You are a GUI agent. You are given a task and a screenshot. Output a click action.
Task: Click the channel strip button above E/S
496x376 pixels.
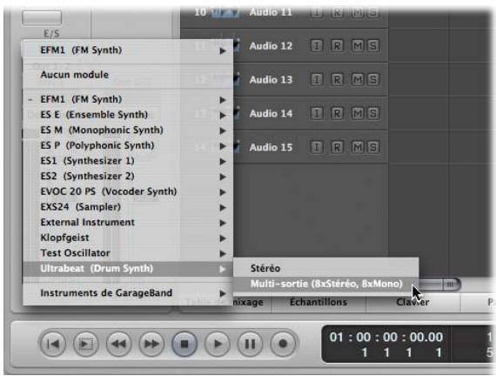tap(42, 17)
